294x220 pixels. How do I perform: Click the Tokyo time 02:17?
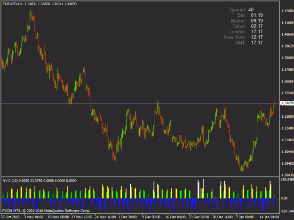coord(257,26)
